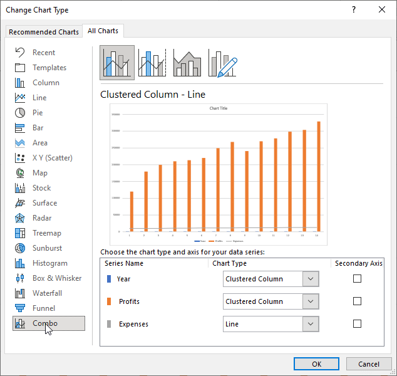Click the 'Map' category label
The image size is (397, 376).
39,173
